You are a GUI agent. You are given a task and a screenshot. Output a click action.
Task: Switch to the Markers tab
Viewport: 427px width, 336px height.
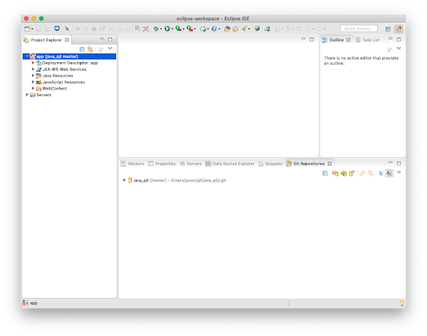tap(133, 164)
